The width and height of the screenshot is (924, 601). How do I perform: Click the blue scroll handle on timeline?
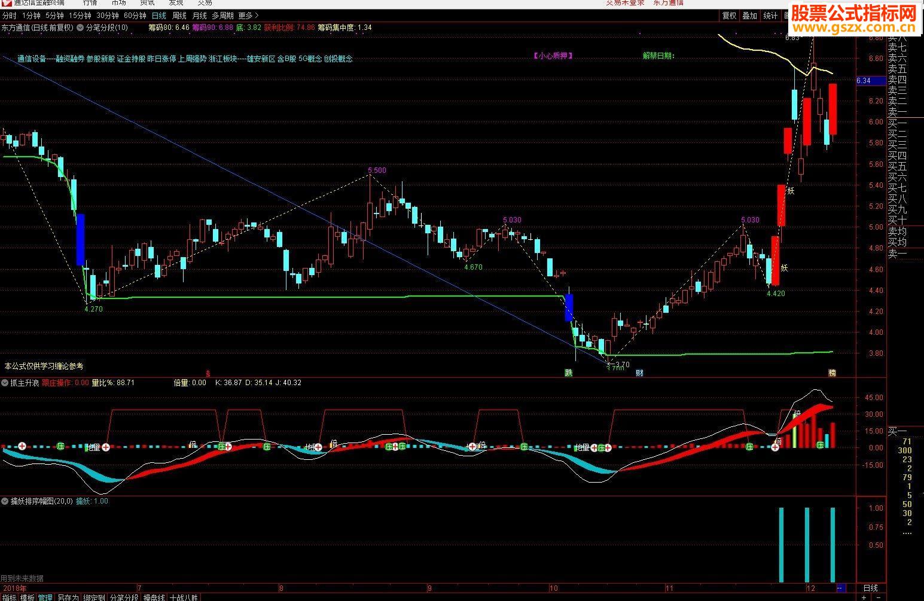pos(841,588)
